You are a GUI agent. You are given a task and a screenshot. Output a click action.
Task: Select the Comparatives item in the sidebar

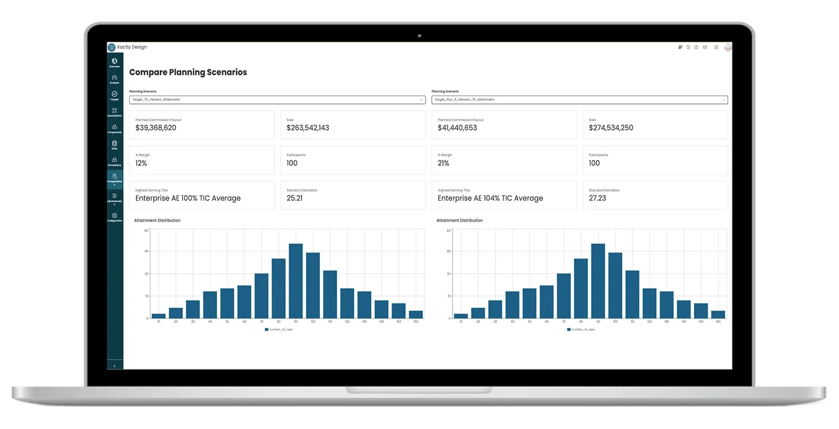(x=115, y=179)
